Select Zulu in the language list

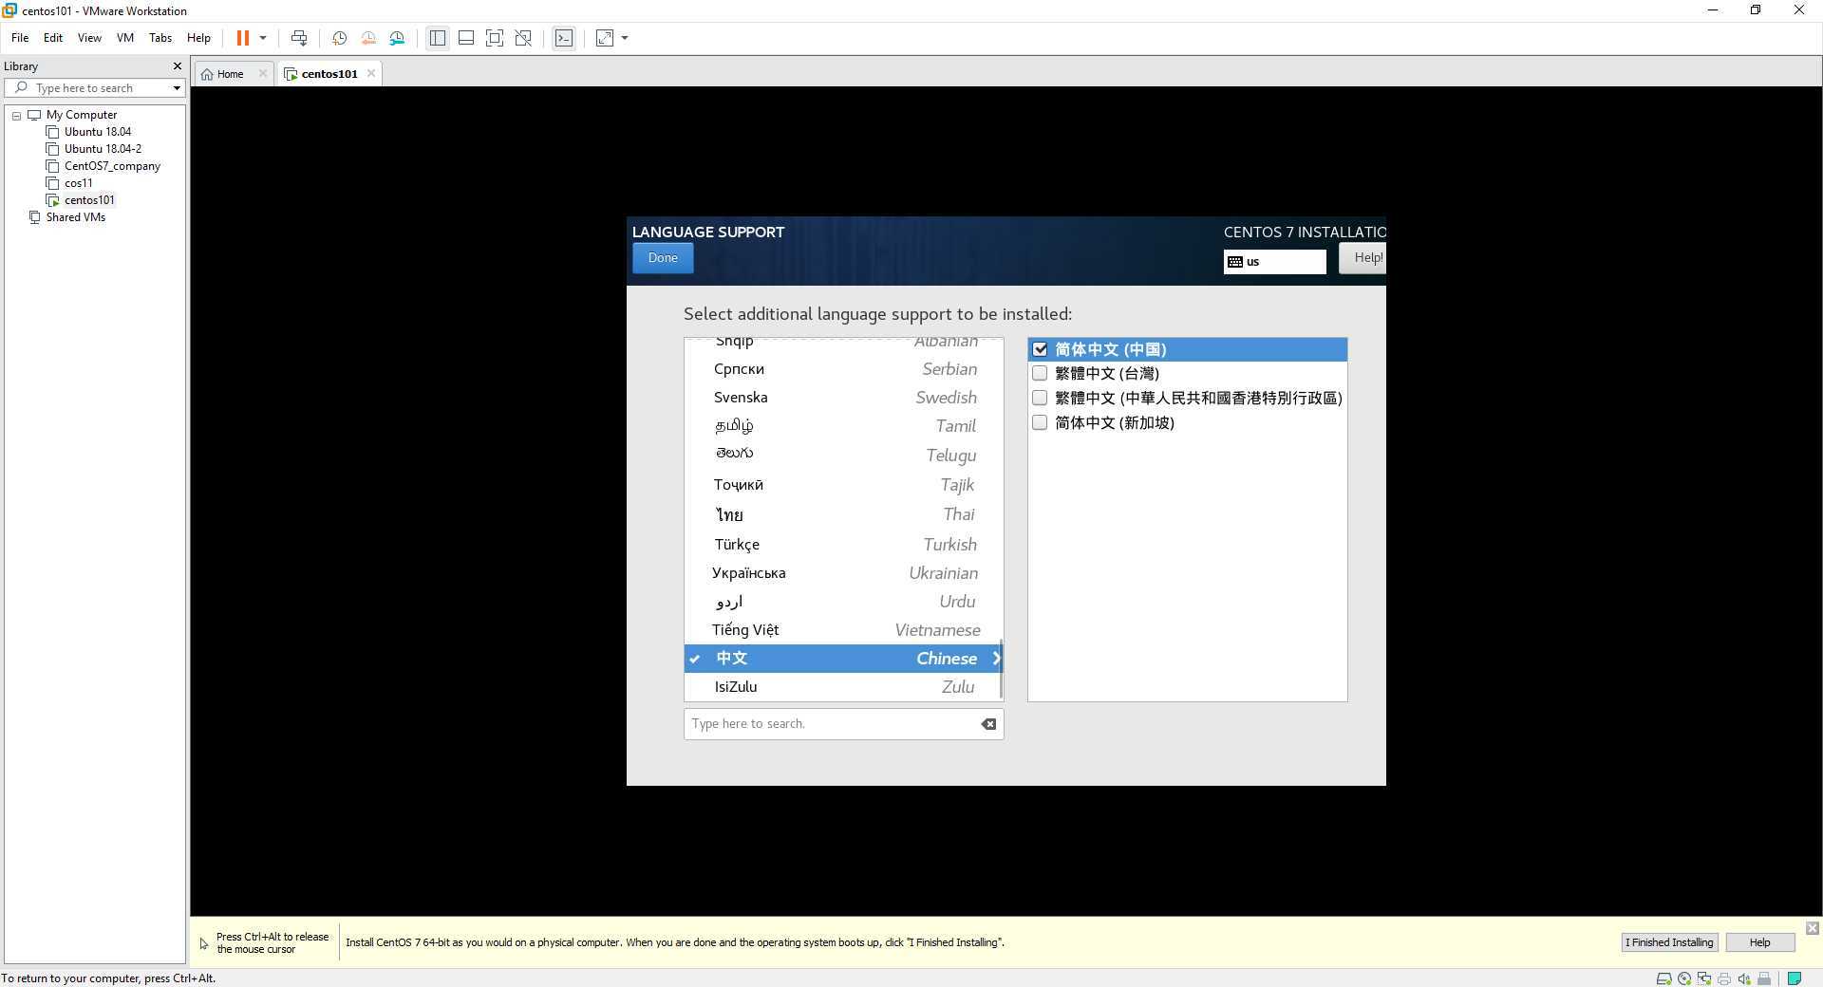[x=843, y=687]
